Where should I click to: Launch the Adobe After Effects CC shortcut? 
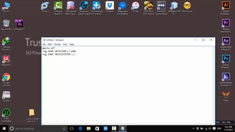point(226,44)
